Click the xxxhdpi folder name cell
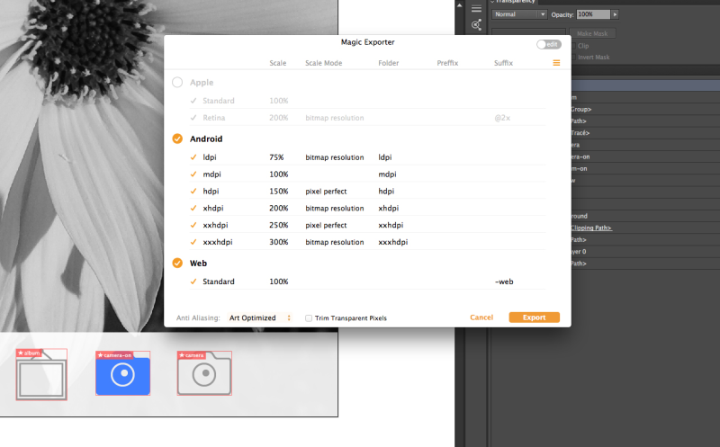This screenshot has width=720, height=447. pos(393,242)
